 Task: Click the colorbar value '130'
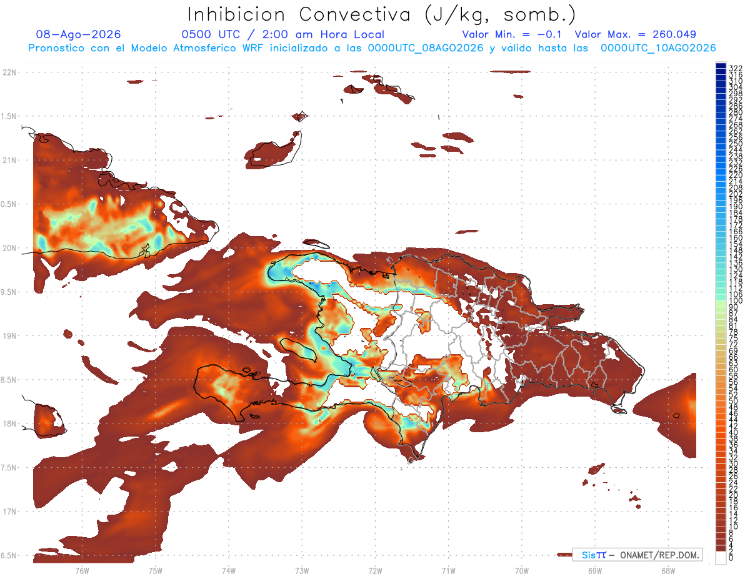pyautogui.click(x=736, y=269)
